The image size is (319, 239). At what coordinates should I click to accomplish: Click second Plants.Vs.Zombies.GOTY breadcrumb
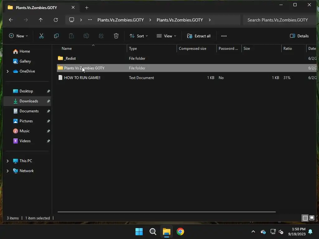pyautogui.click(x=180, y=20)
